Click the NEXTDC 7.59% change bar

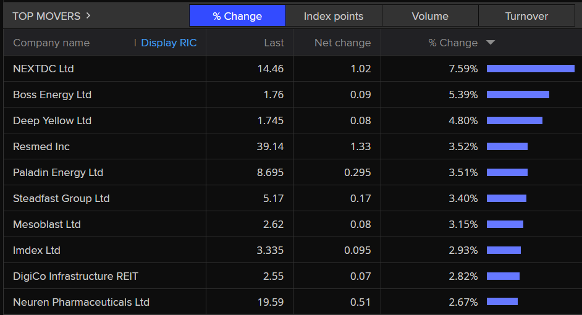pyautogui.click(x=530, y=69)
